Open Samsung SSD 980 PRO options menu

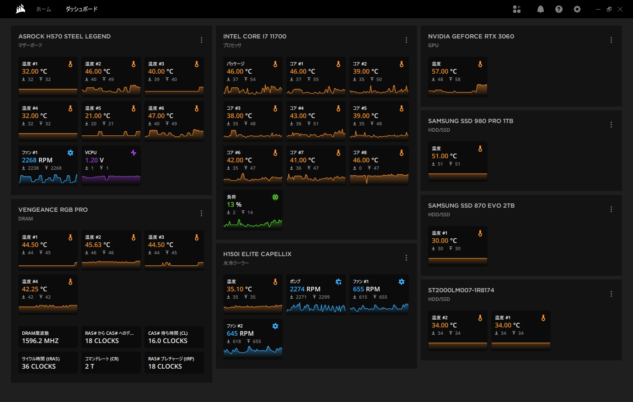click(611, 125)
